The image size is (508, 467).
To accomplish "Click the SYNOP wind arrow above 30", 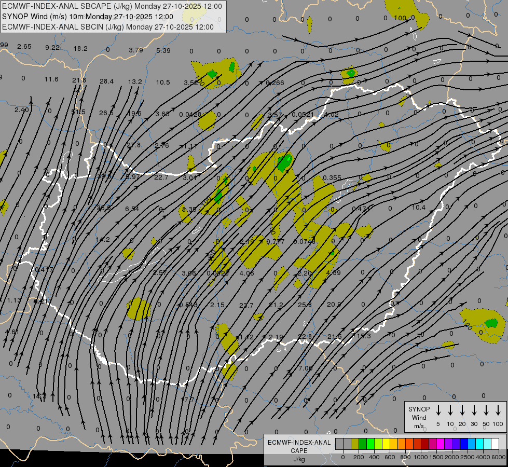I will [474, 410].
